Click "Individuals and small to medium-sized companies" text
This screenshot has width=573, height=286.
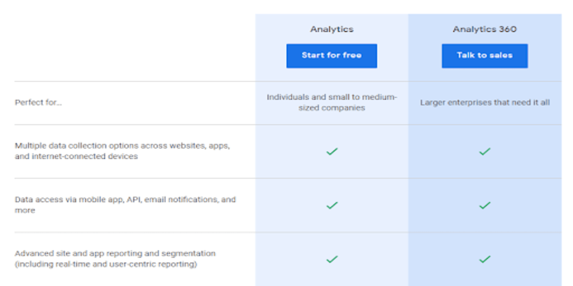pos(332,103)
